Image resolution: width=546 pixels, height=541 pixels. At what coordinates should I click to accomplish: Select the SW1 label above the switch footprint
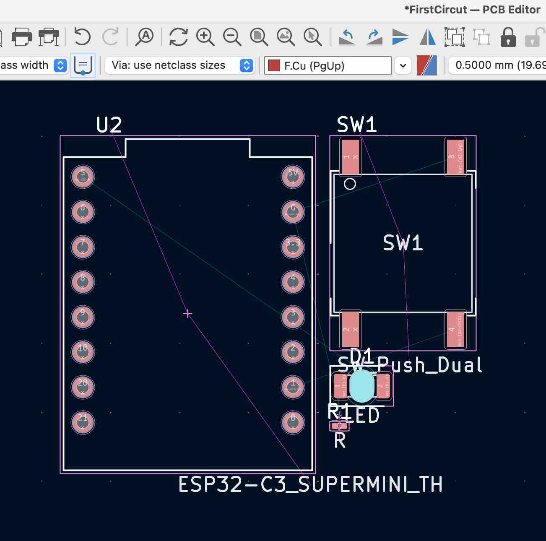coord(357,125)
